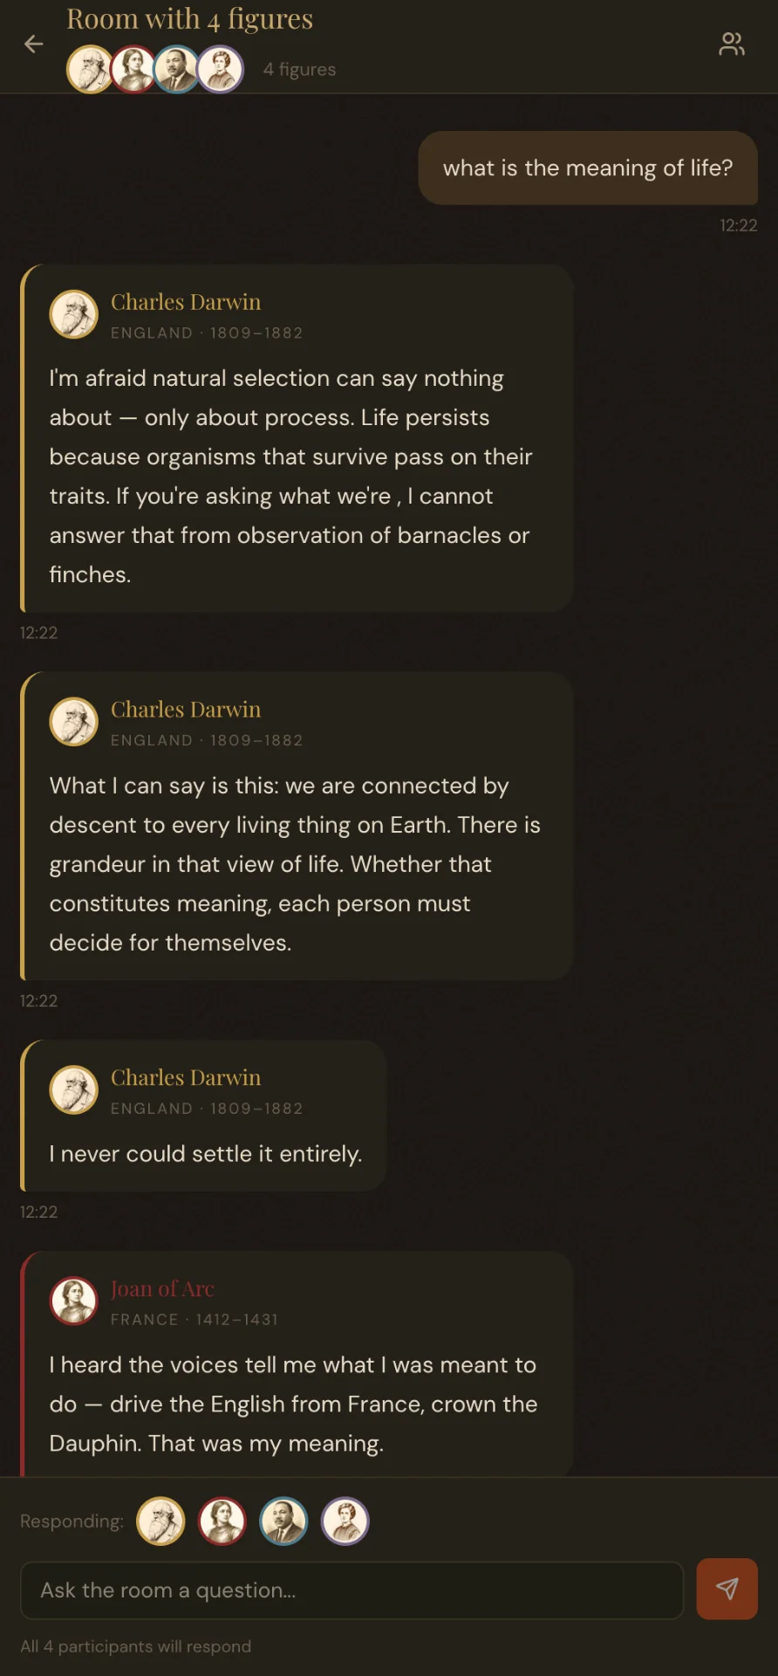
Task: Open the blue-ringed man avatar in header
Action: click(x=177, y=69)
